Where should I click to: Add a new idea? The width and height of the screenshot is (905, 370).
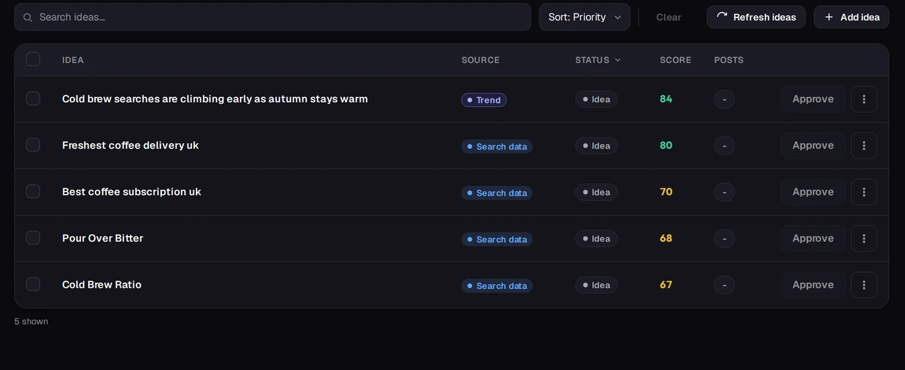click(x=851, y=17)
